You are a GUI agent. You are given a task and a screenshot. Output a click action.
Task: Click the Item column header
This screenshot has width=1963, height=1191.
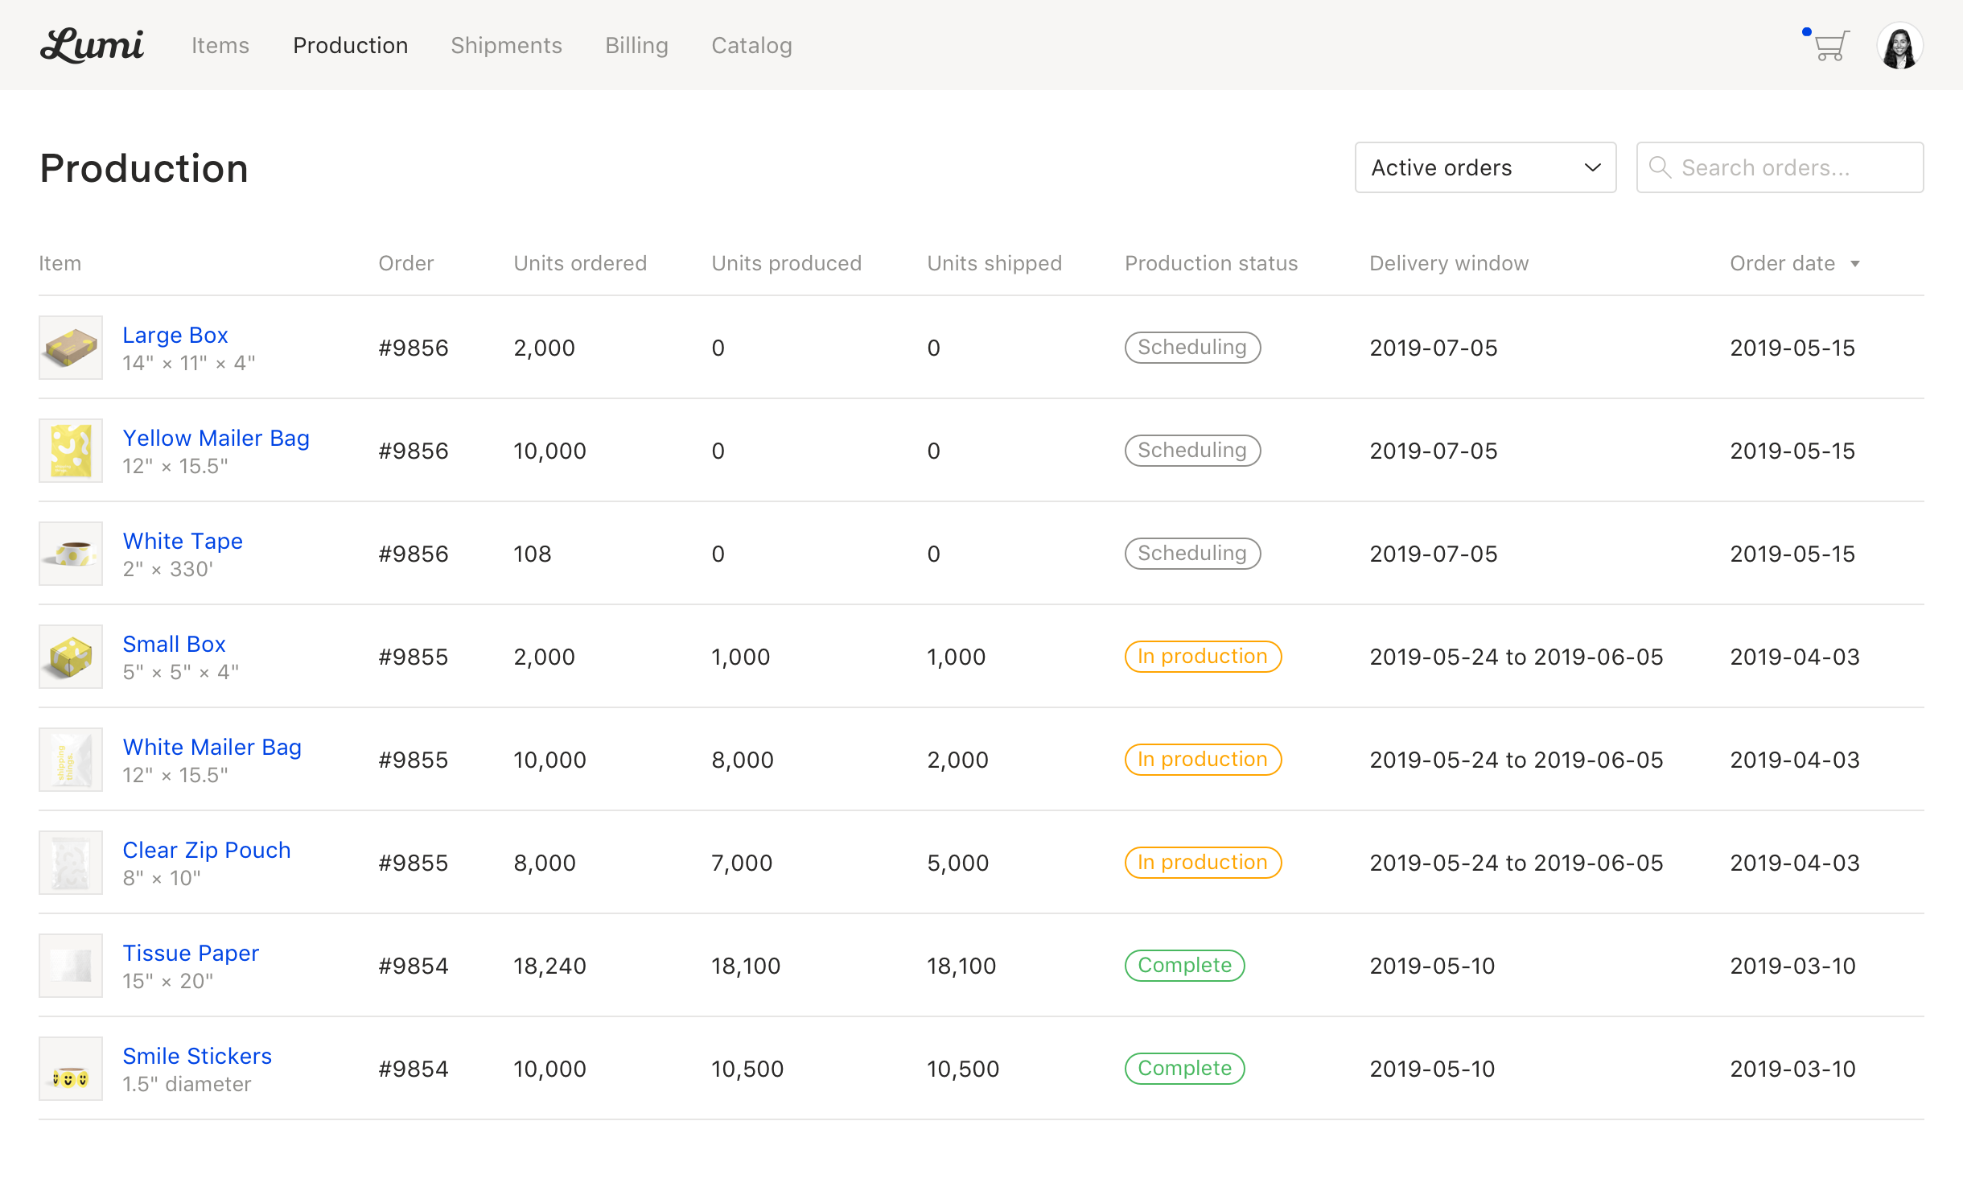pos(60,263)
